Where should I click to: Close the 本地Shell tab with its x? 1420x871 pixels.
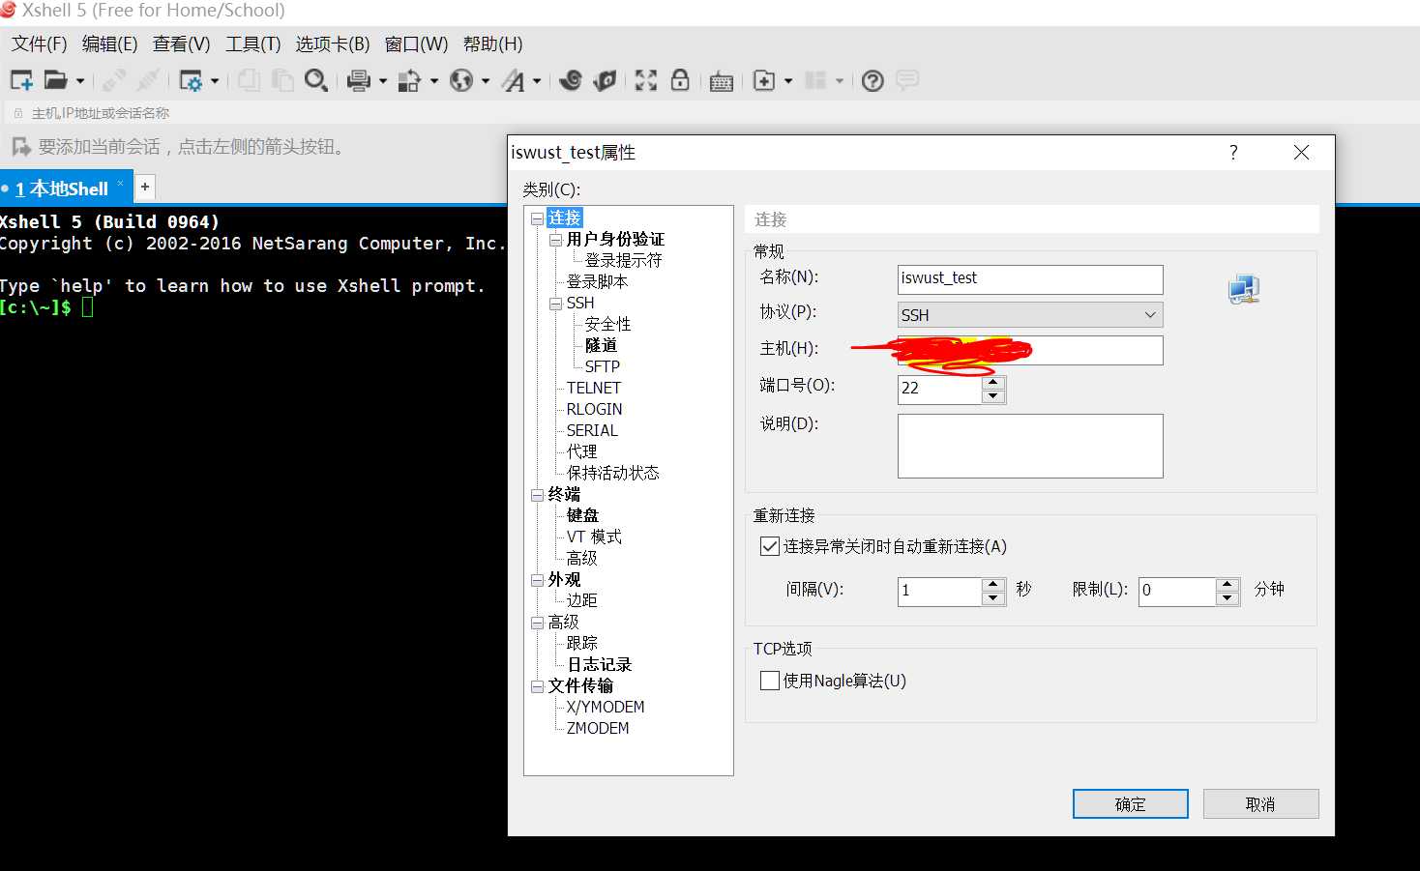121,183
